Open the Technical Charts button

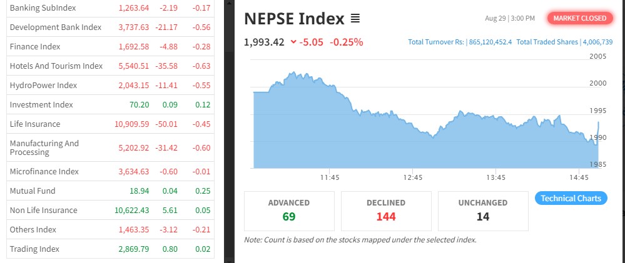point(571,198)
